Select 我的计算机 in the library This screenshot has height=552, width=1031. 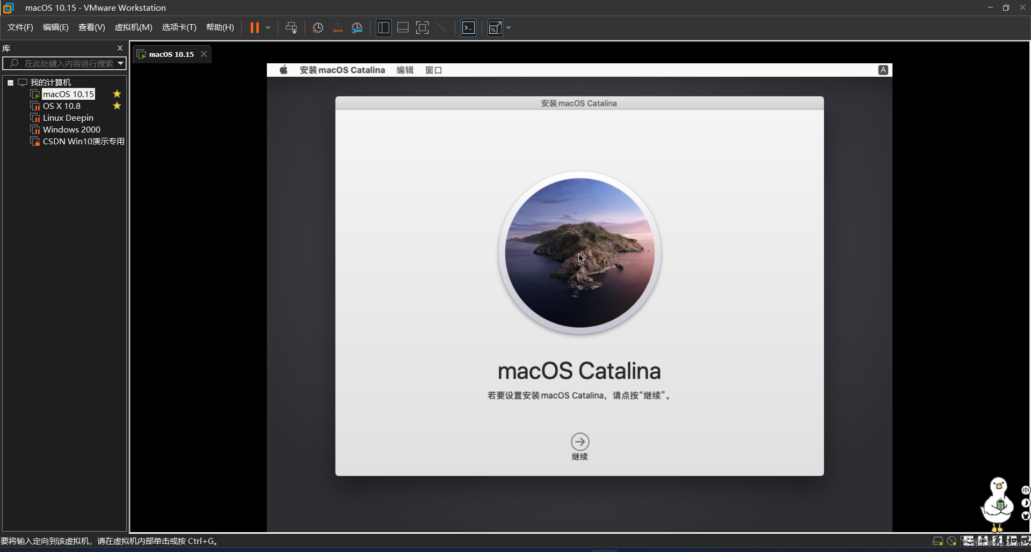[x=50, y=83]
